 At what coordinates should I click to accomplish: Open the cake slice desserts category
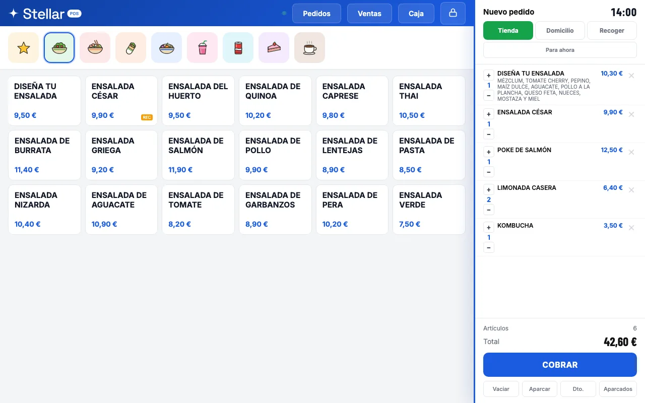pos(274,48)
